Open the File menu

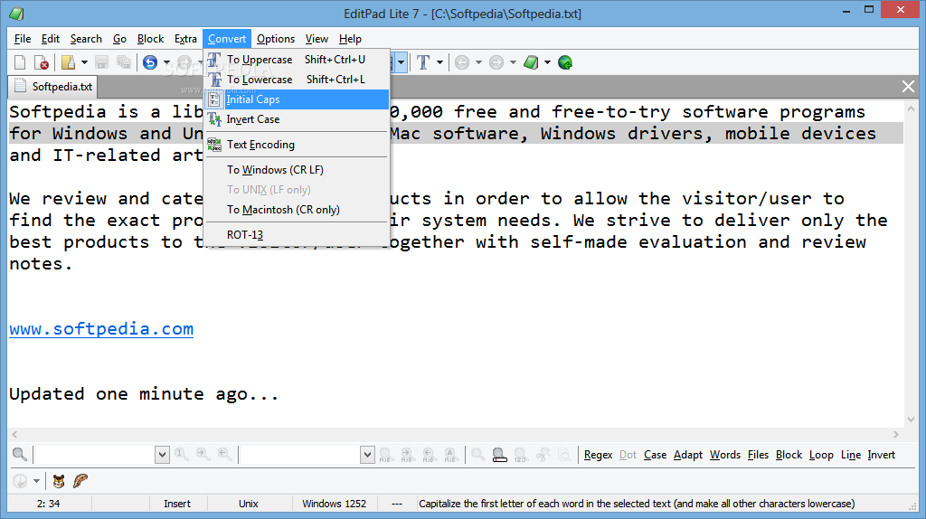tap(23, 39)
